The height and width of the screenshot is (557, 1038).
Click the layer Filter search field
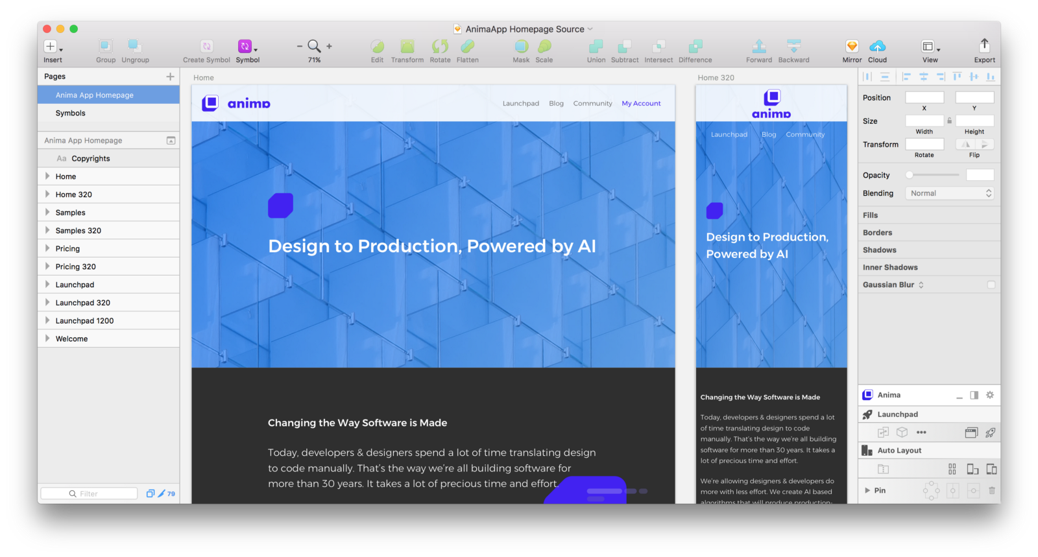tap(90, 493)
